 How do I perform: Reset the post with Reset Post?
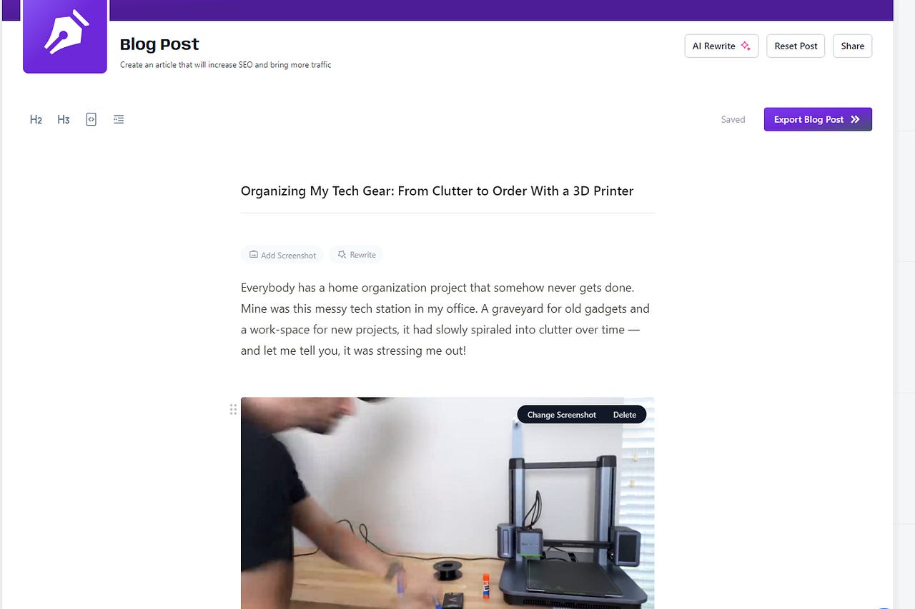[x=796, y=46]
